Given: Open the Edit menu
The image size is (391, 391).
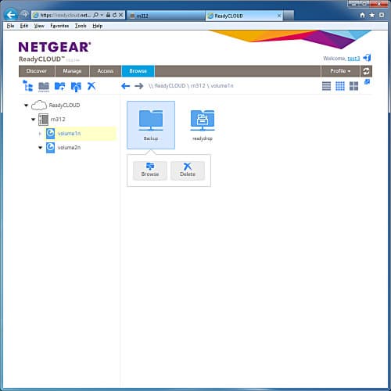Looking at the screenshot, I should [24, 26].
